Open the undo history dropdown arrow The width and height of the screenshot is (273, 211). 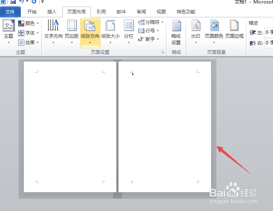pos(27,1)
